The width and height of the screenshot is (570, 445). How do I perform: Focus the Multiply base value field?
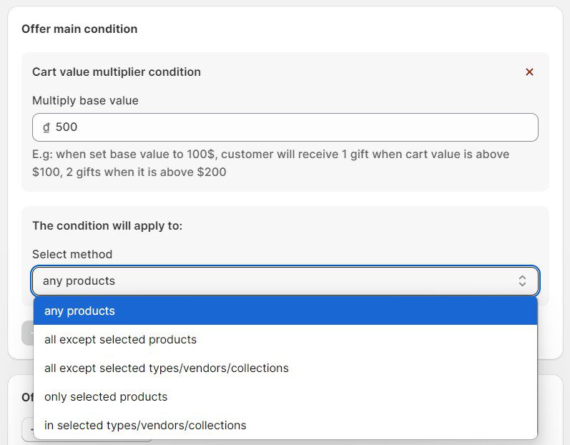point(286,127)
